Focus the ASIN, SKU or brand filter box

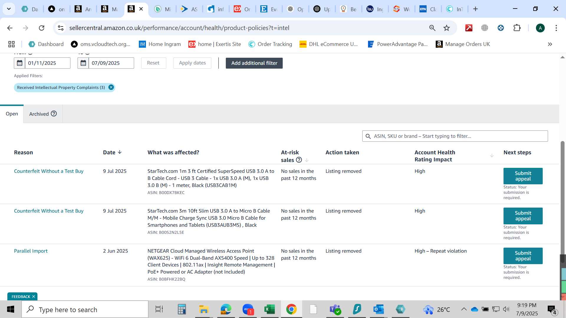pos(455,136)
